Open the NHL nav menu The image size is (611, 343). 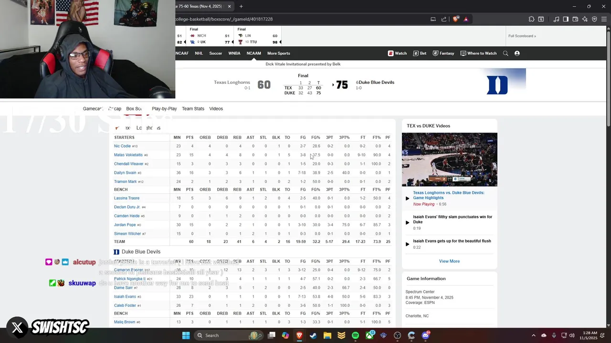click(x=199, y=53)
